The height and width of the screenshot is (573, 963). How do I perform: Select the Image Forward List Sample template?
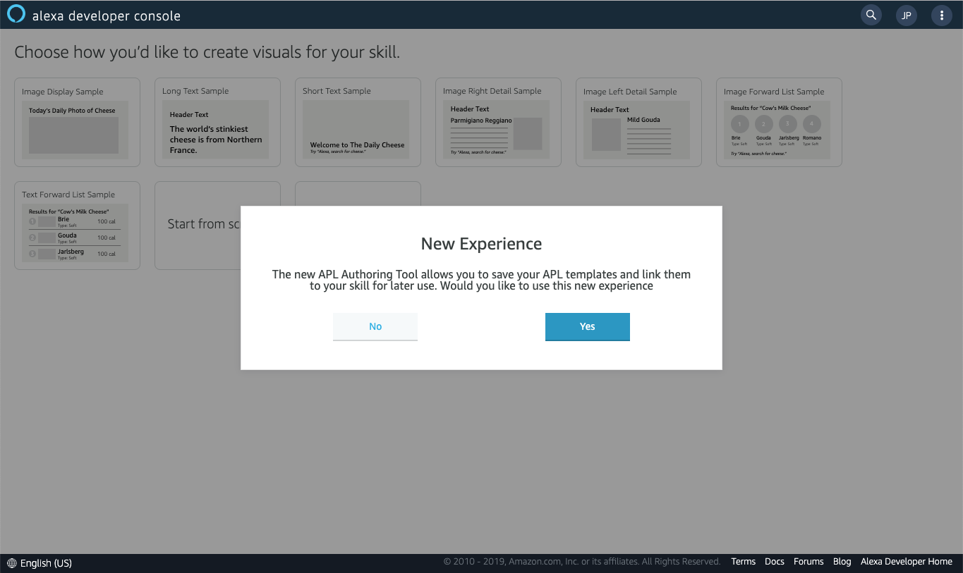point(778,122)
